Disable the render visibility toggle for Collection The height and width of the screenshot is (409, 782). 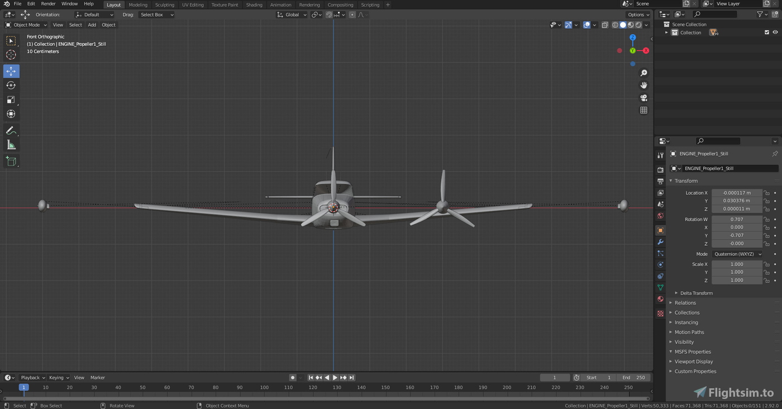coord(775,32)
